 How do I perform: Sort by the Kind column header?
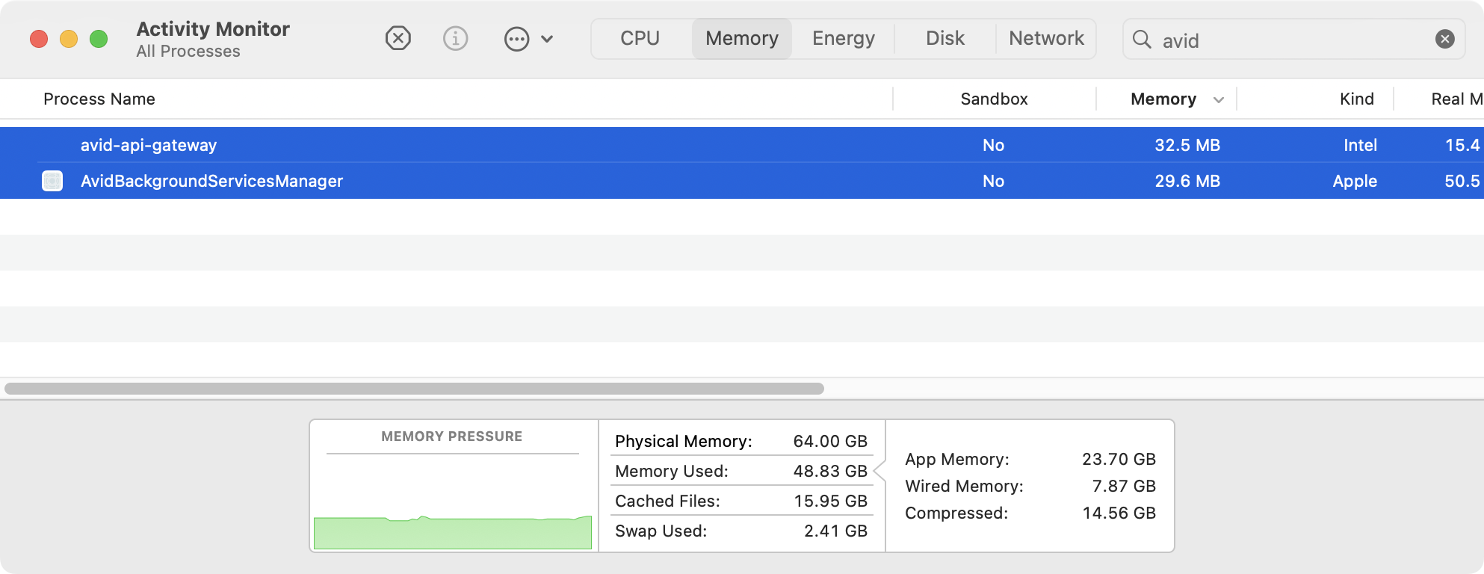pyautogui.click(x=1356, y=99)
